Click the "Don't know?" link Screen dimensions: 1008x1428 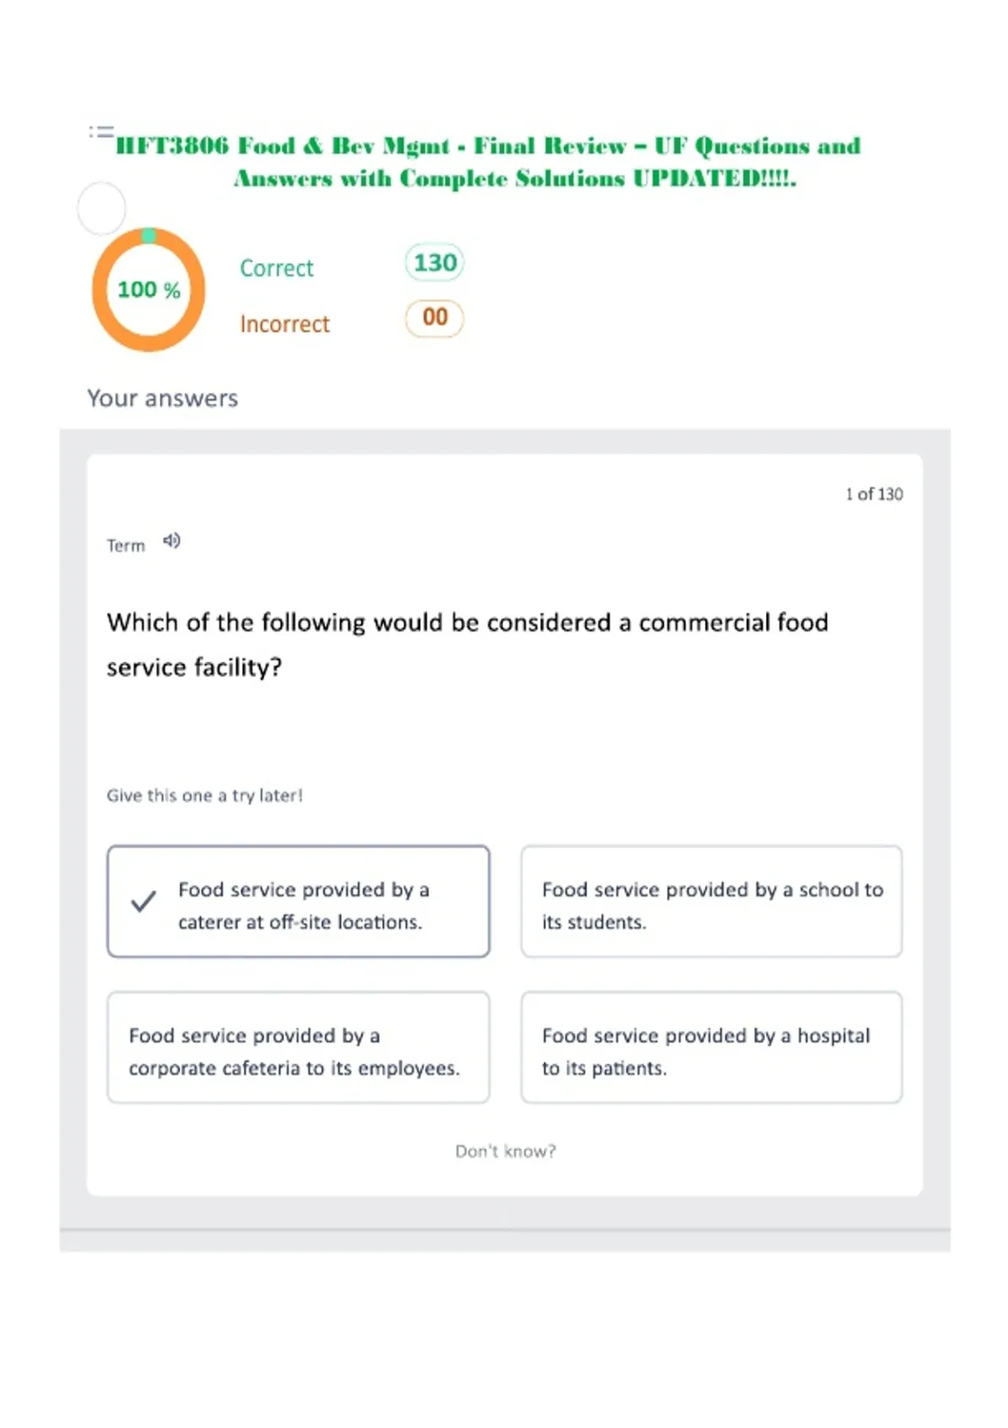pyautogui.click(x=506, y=1151)
